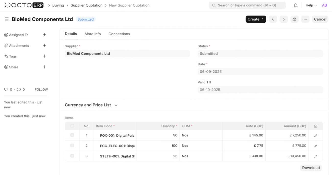Image resolution: width=332 pixels, height=175 pixels.
Task: Click the Amount (GBP) column header
Action: 287,126
